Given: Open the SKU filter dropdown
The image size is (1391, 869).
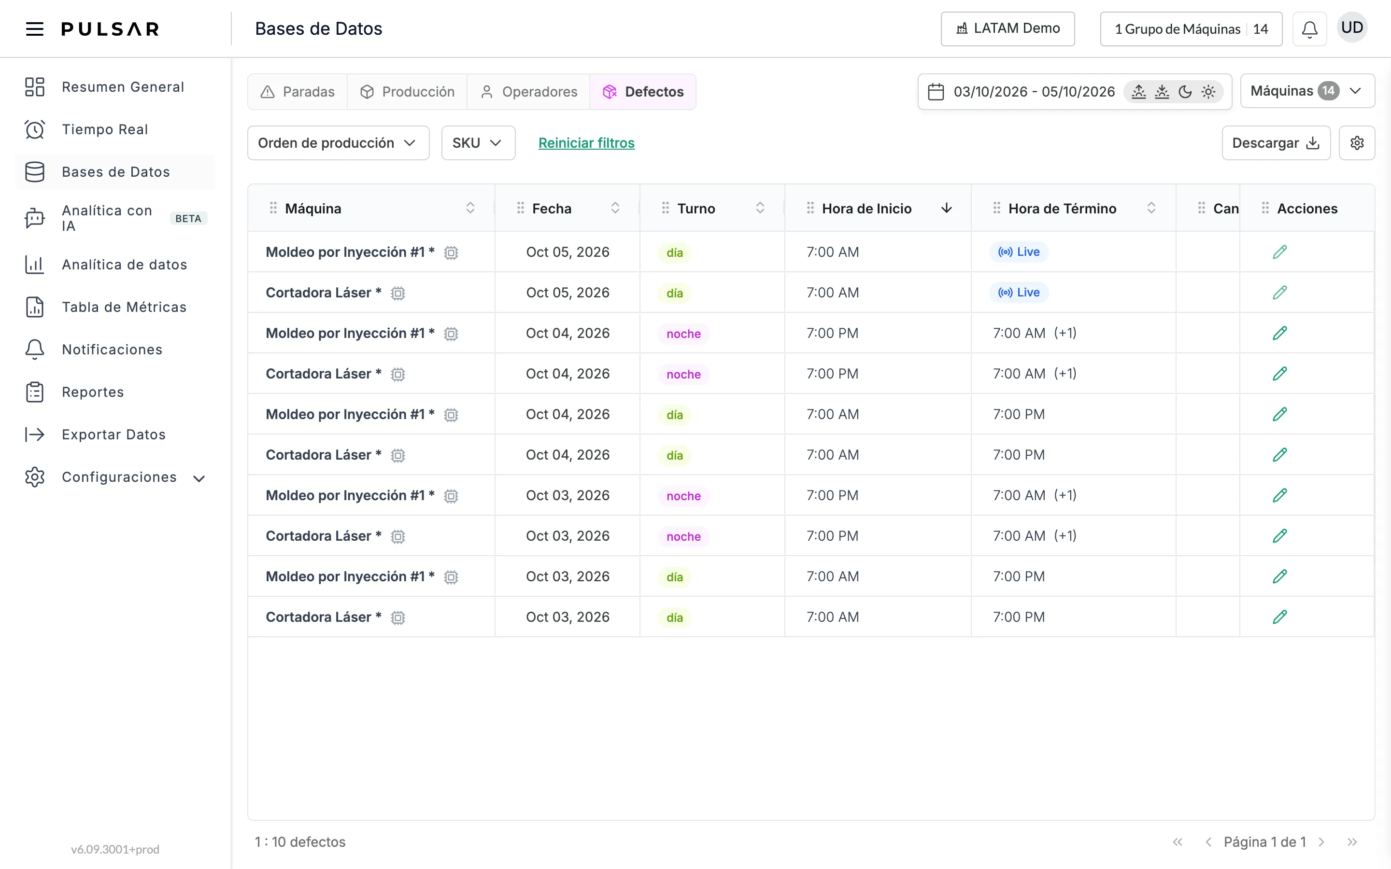Looking at the screenshot, I should (x=478, y=142).
